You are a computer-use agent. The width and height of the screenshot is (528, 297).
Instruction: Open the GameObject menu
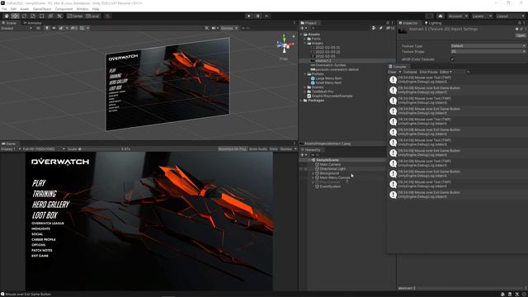pyautogui.click(x=42, y=9)
